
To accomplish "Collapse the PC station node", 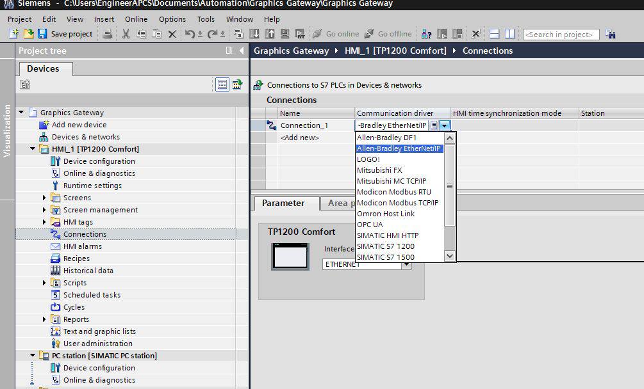I will click(x=33, y=355).
